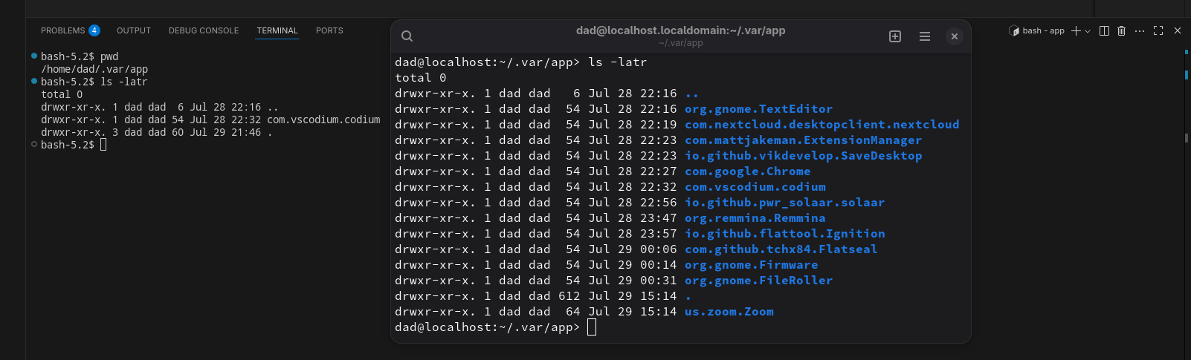Expand the launch profile dropdown chevron

(x=1088, y=31)
